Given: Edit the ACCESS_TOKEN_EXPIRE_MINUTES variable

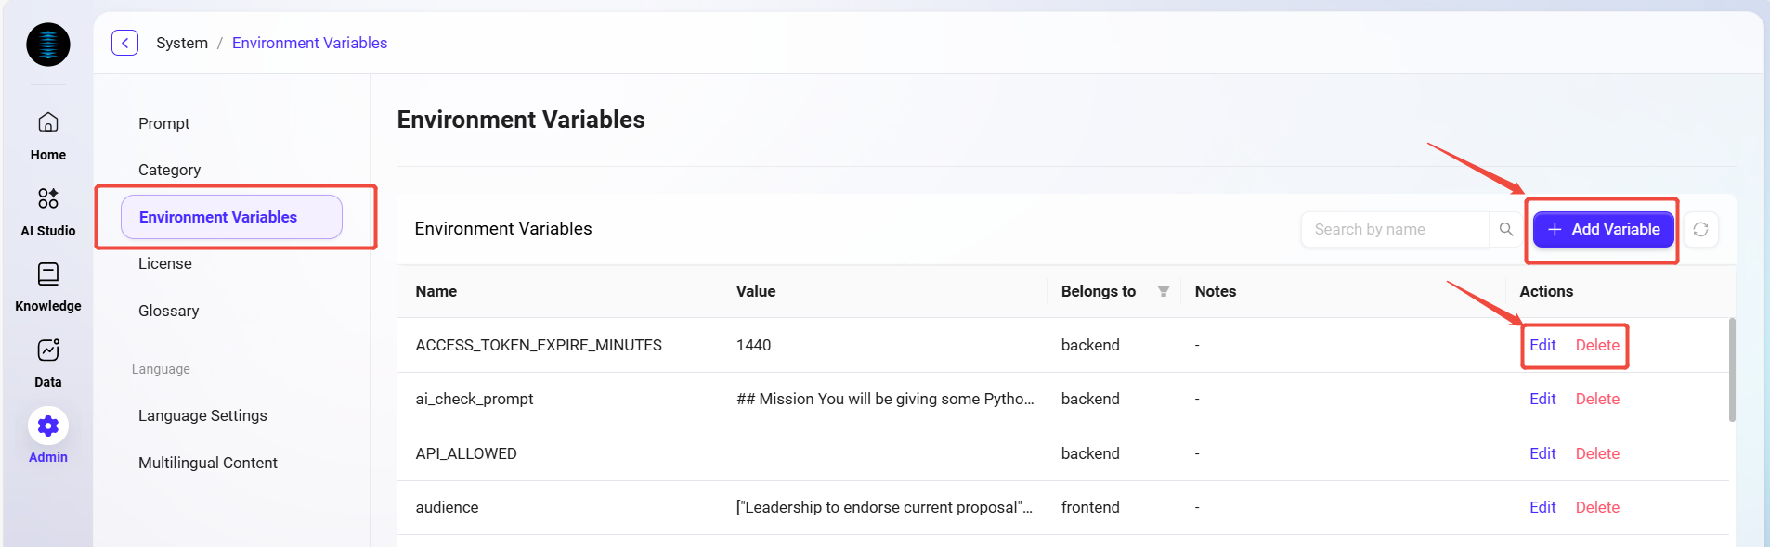Looking at the screenshot, I should (1542, 345).
